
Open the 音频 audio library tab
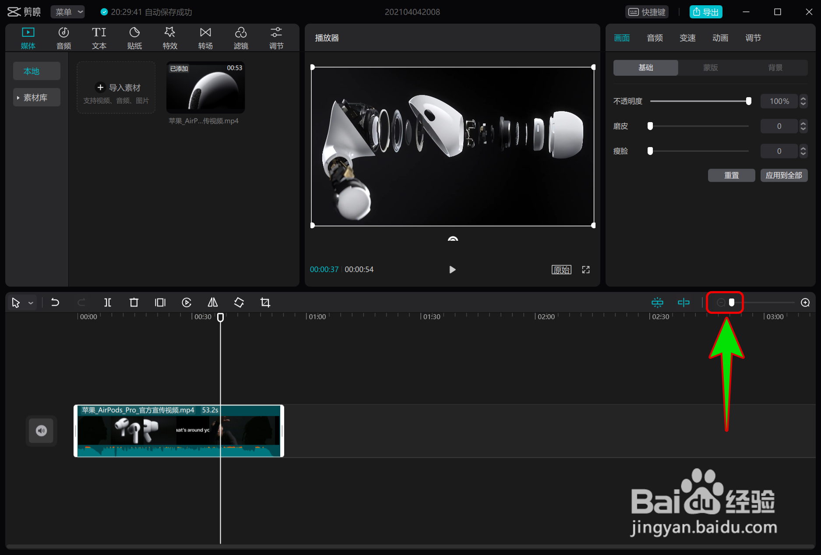pyautogui.click(x=63, y=38)
